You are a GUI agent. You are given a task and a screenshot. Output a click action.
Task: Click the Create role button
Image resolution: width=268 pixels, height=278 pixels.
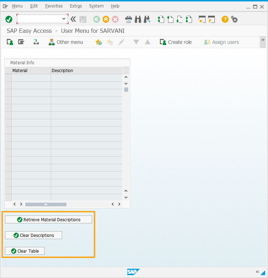click(x=176, y=42)
